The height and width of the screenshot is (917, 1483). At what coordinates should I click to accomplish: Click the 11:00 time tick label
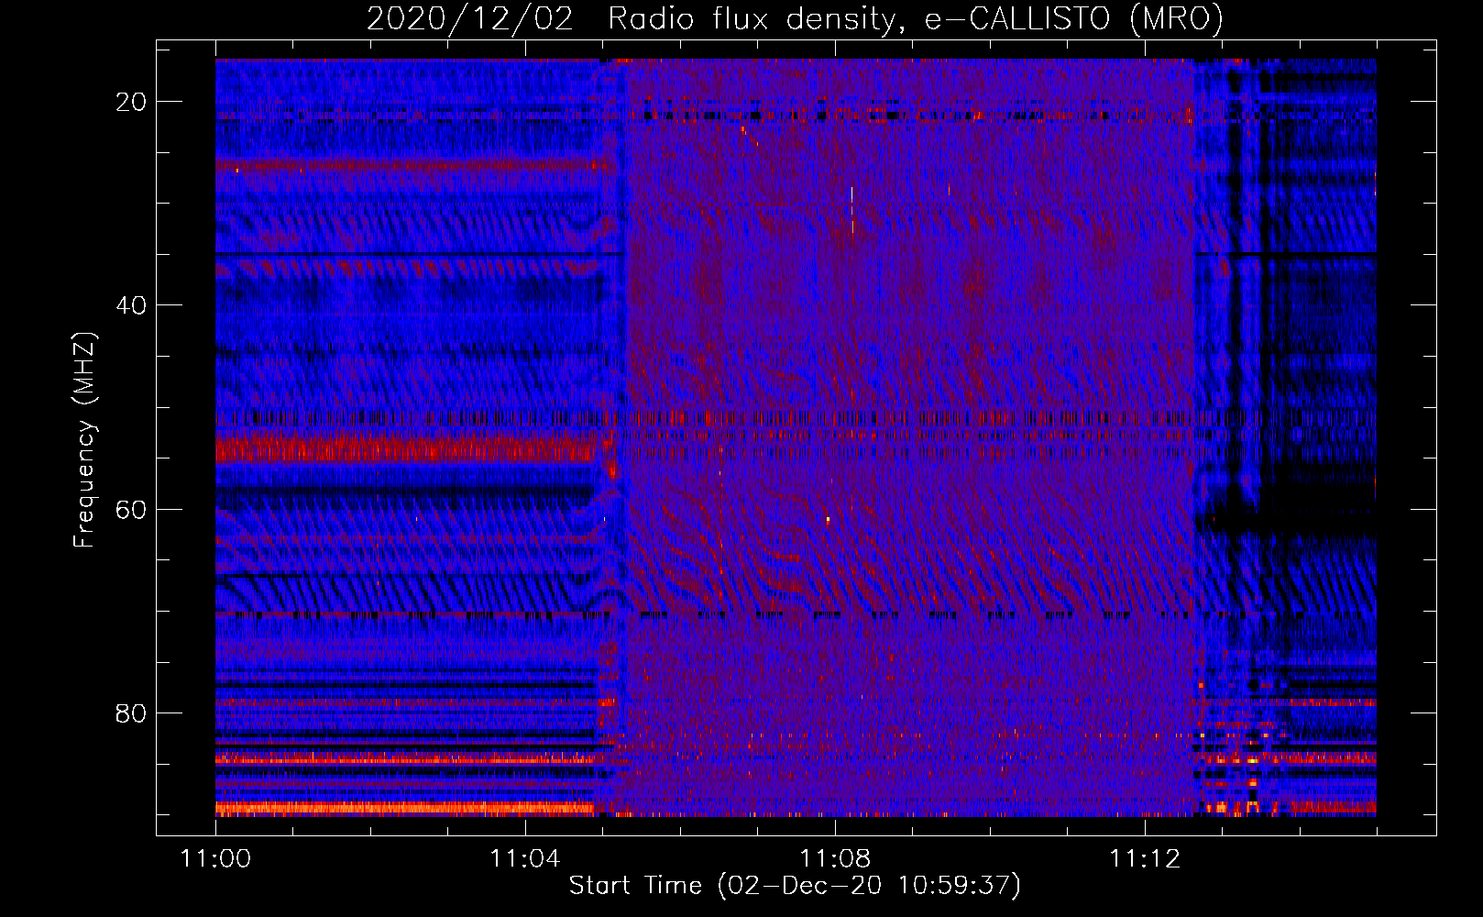pyautogui.click(x=215, y=858)
